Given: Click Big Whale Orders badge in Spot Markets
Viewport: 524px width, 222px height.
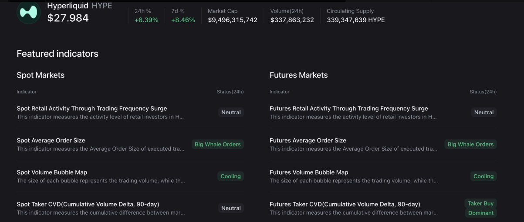Looking at the screenshot, I should [x=217, y=144].
